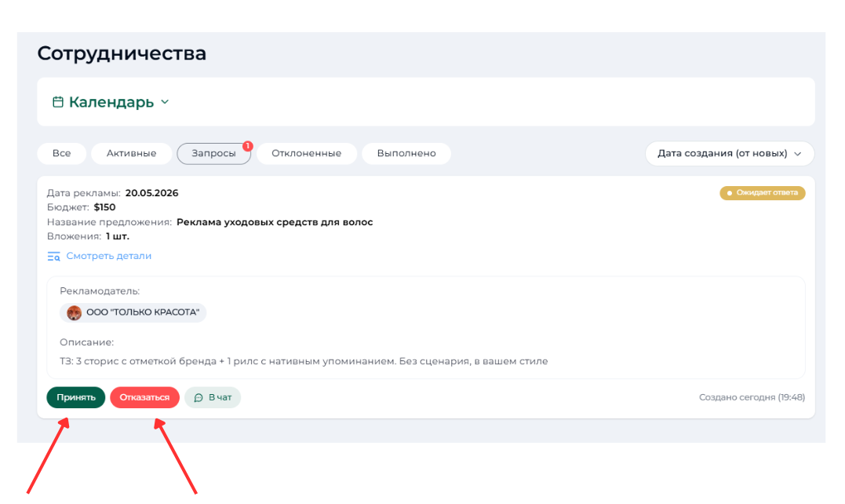The image size is (845, 504).
Task: Expand the Календарь dropdown chevron
Action: (x=165, y=102)
